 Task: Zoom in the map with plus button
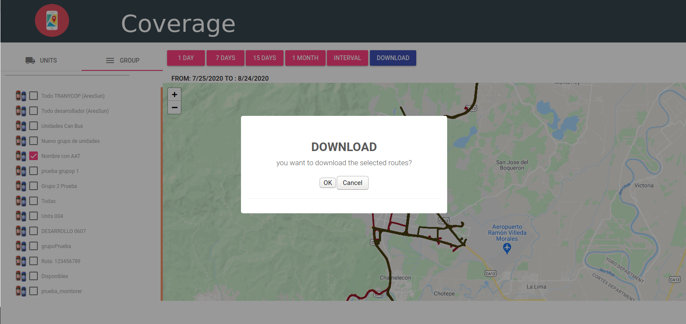[x=174, y=94]
